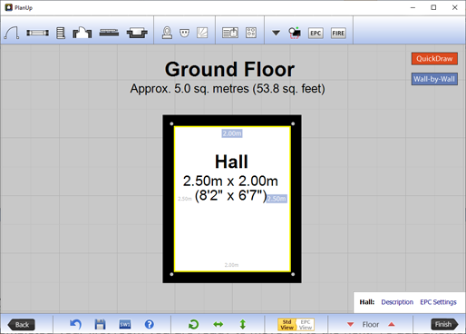The image size is (466, 334).
Task: Flip plan horizontally with green arrows
Action: point(218,325)
